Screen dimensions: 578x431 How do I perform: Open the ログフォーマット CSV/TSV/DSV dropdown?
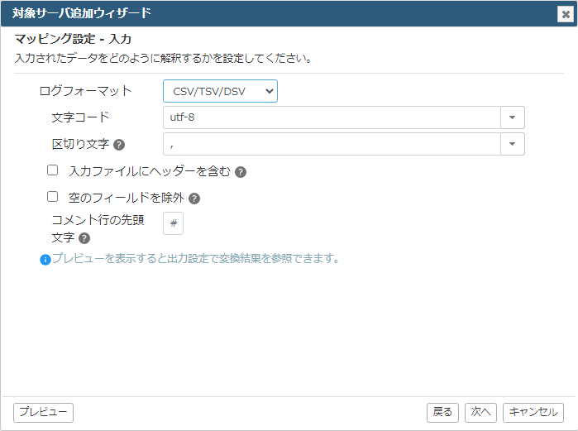point(220,91)
